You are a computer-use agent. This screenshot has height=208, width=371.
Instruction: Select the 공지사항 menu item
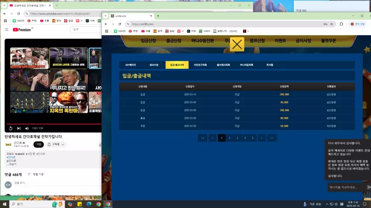click(303, 41)
